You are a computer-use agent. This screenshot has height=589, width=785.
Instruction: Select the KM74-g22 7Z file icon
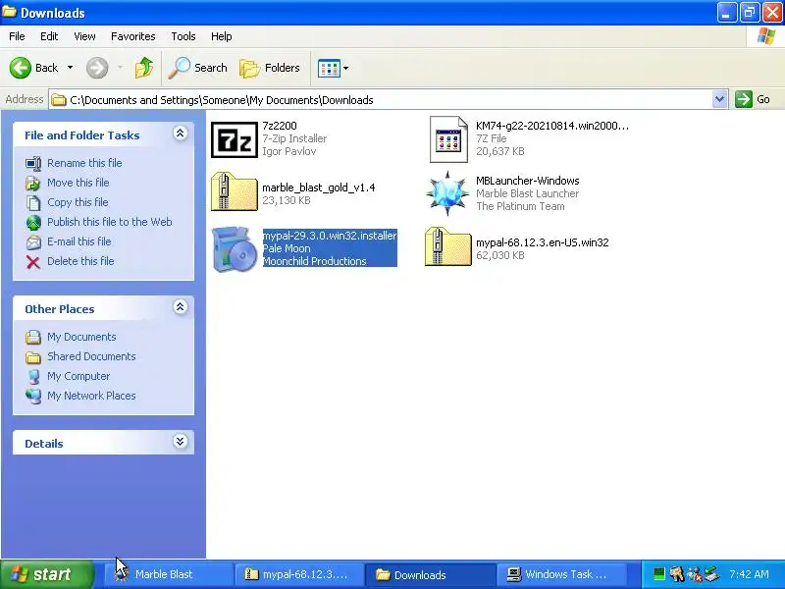[x=448, y=139]
